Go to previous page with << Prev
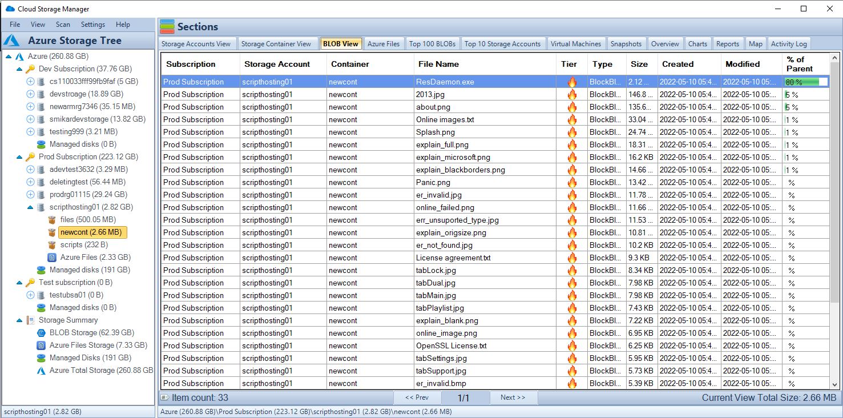Screen dimensions: 843x418 click(417, 397)
